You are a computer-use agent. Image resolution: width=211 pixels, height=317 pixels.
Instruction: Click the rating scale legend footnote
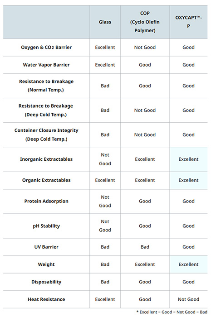pos(172,312)
